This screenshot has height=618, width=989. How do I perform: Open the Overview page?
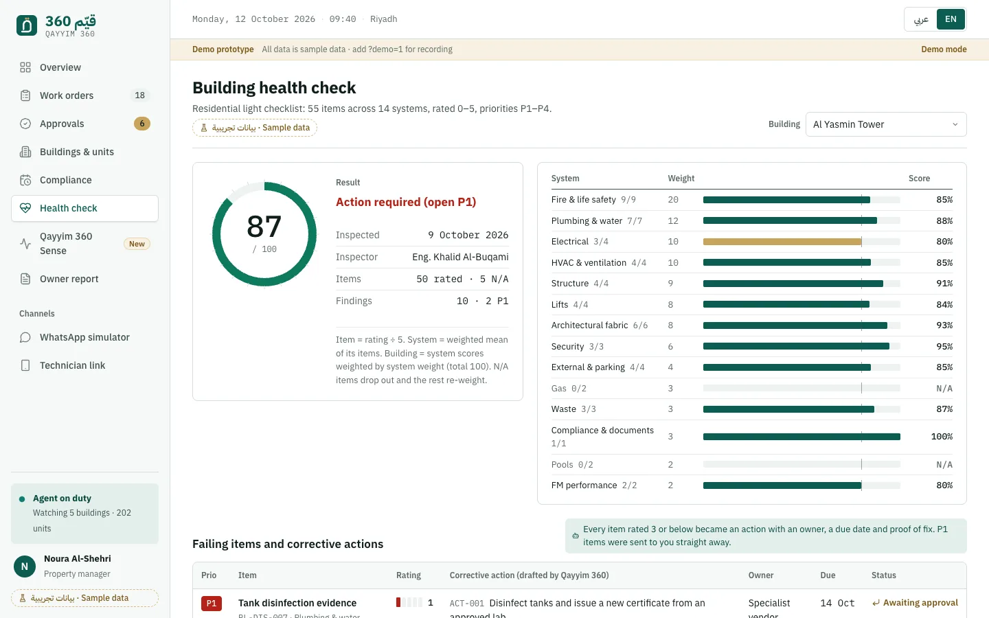85,67
